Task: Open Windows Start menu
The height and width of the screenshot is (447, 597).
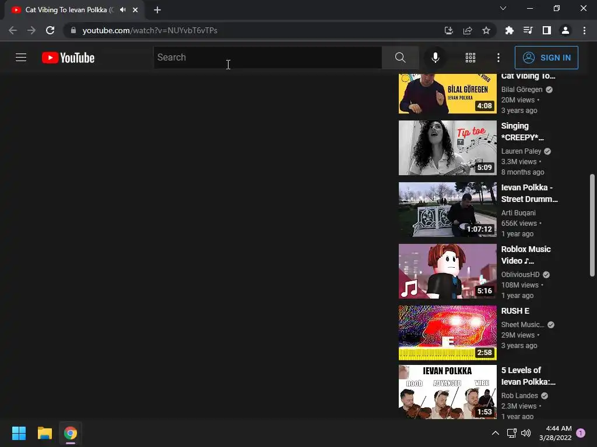Action: pyautogui.click(x=19, y=433)
